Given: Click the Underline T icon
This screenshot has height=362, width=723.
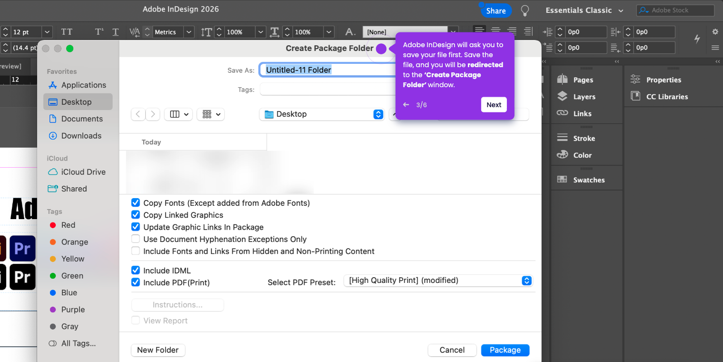Looking at the screenshot, I should click(x=115, y=32).
